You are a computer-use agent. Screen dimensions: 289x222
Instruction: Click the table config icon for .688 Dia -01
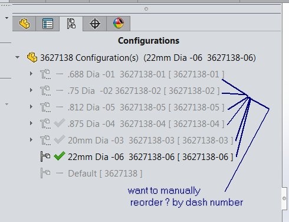[x=45, y=74]
